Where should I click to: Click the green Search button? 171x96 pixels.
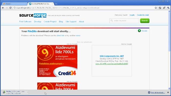coord(145,21)
